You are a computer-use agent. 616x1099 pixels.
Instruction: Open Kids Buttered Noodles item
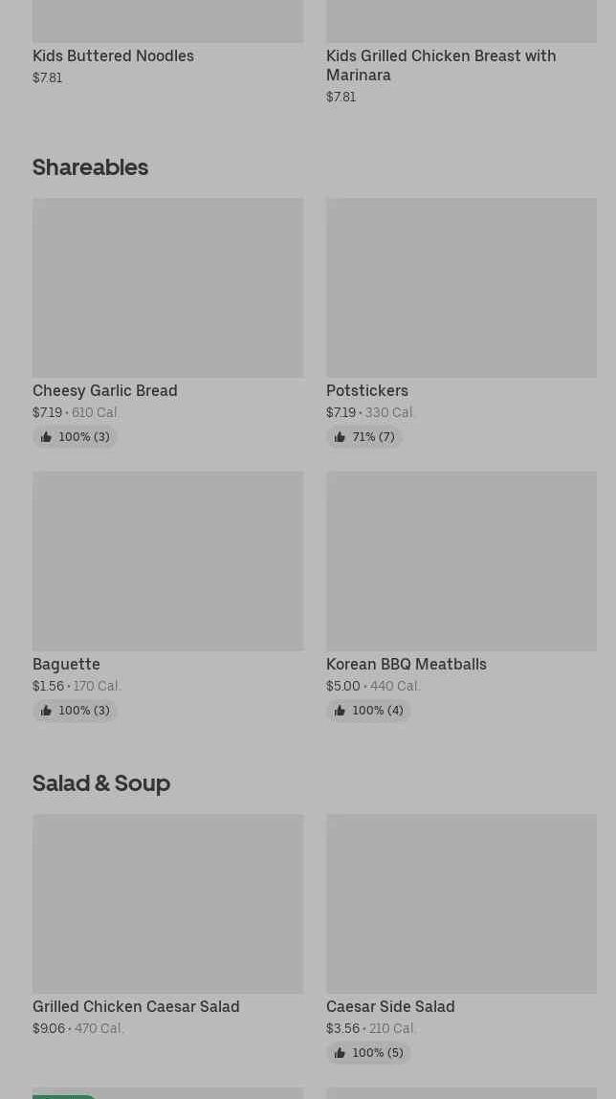[x=113, y=55]
